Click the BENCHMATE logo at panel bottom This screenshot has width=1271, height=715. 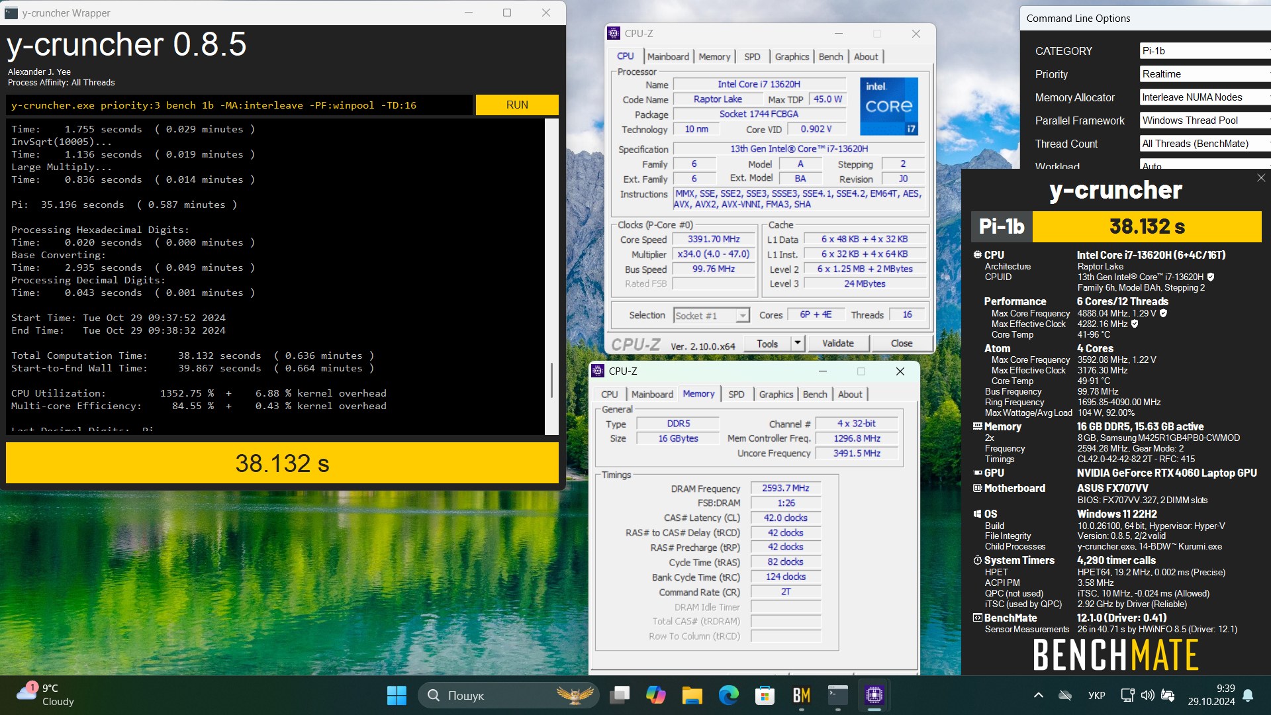click(1115, 655)
